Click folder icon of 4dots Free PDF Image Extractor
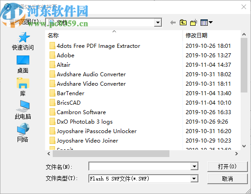Image resolution: width=251 pixels, height=194 pixels. [x=52, y=46]
